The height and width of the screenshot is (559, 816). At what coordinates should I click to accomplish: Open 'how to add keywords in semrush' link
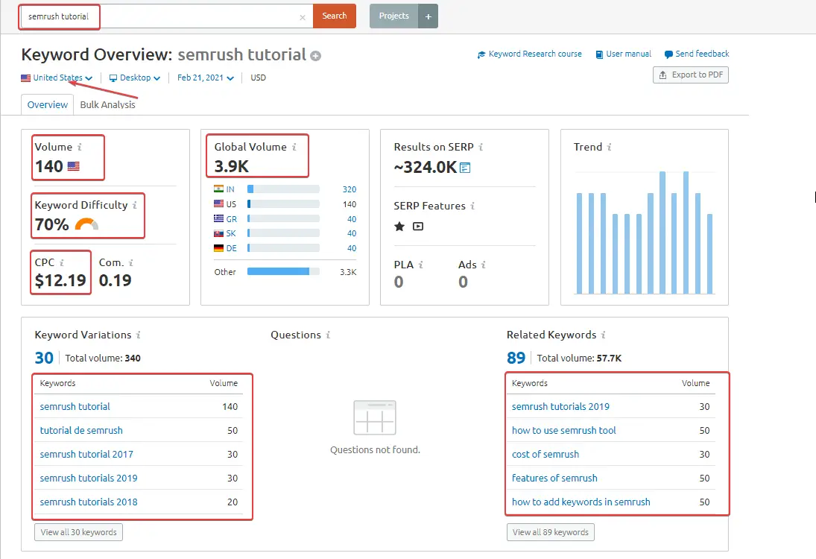581,502
